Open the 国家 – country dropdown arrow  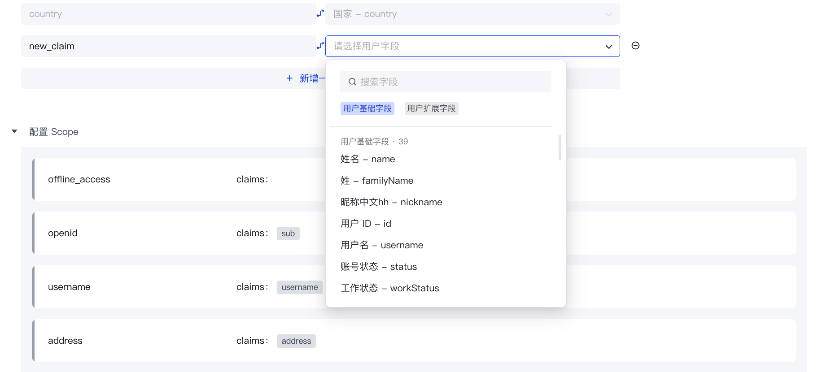[608, 14]
